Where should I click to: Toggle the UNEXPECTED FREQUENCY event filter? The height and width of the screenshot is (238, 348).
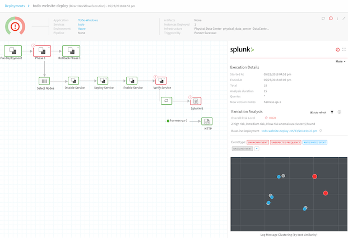tap(286, 142)
